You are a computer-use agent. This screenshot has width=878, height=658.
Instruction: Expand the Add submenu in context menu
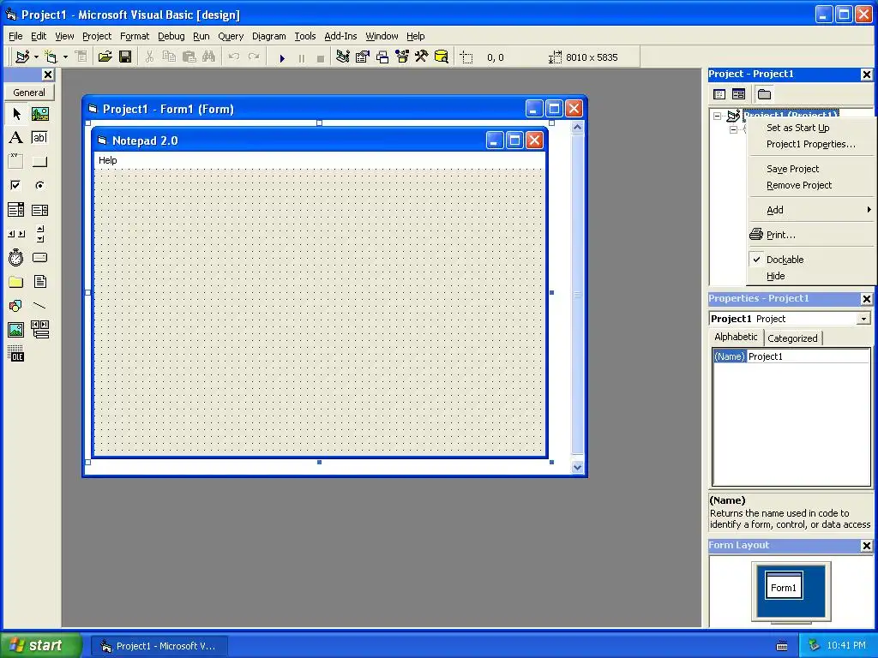coord(811,211)
